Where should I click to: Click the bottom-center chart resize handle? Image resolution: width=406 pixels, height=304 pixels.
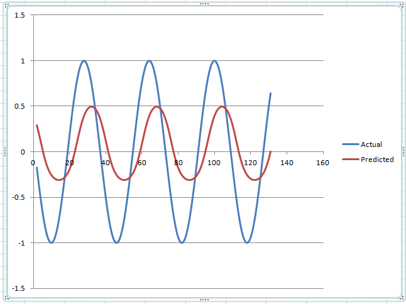click(204, 300)
